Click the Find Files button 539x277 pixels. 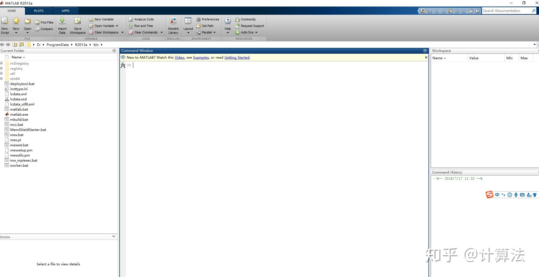[44, 22]
